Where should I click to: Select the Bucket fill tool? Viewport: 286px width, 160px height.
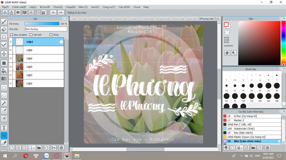[4, 71]
